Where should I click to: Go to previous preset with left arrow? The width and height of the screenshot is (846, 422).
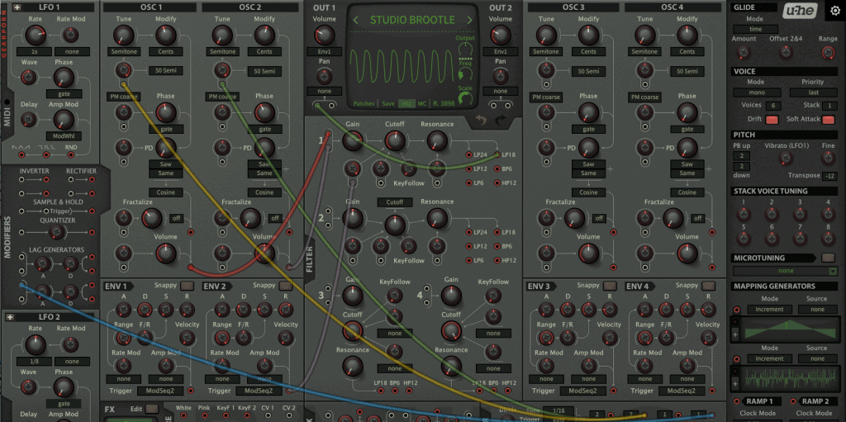coord(356,20)
